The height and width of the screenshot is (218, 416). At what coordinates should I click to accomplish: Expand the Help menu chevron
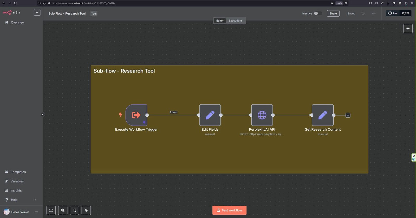click(35, 200)
